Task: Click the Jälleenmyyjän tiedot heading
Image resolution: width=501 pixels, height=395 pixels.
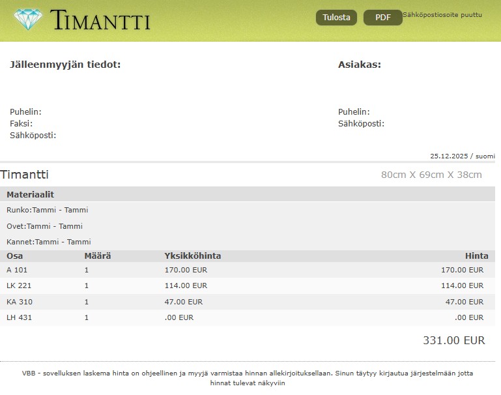Action: (65, 65)
